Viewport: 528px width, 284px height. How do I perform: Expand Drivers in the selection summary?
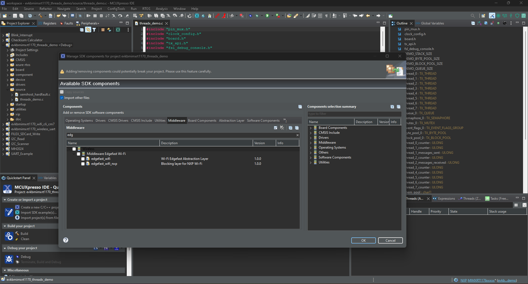click(310, 138)
